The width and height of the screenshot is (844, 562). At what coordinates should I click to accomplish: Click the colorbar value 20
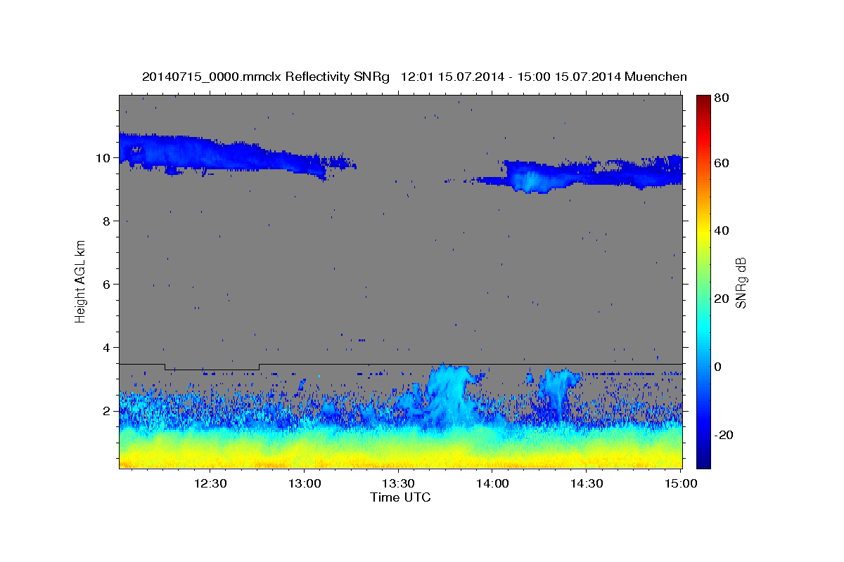coord(722,299)
